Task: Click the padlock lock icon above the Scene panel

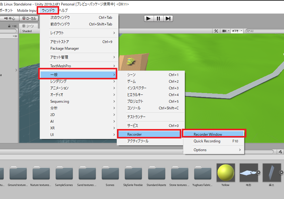Action: [10, 26]
